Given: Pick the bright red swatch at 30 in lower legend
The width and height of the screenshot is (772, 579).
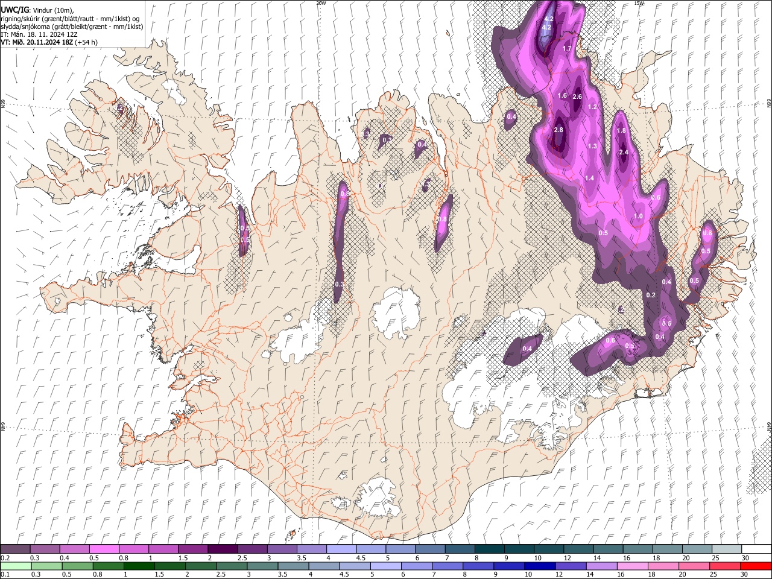Looking at the screenshot, I should [755, 566].
